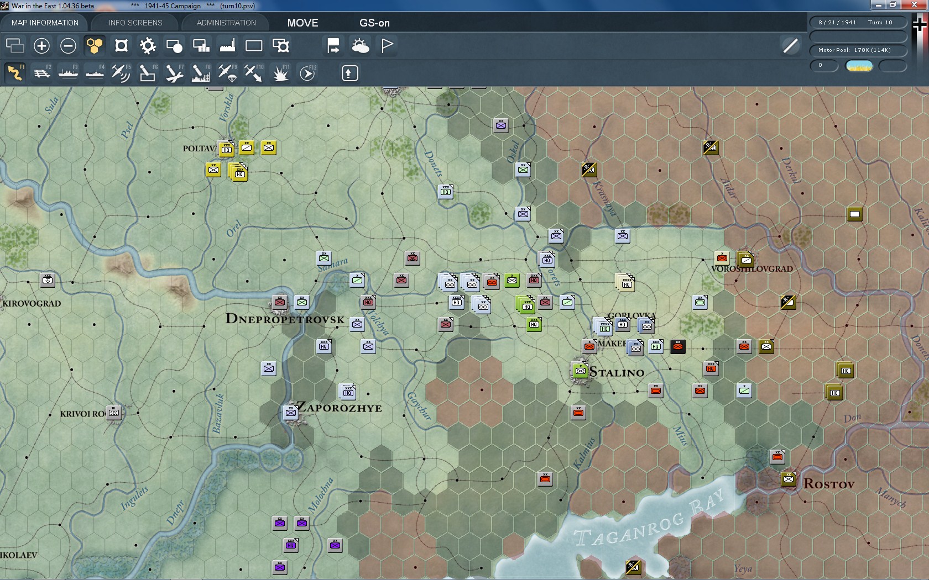The height and width of the screenshot is (580, 929).
Task: Switch to the INFO SCREENS tab
Action: [135, 23]
